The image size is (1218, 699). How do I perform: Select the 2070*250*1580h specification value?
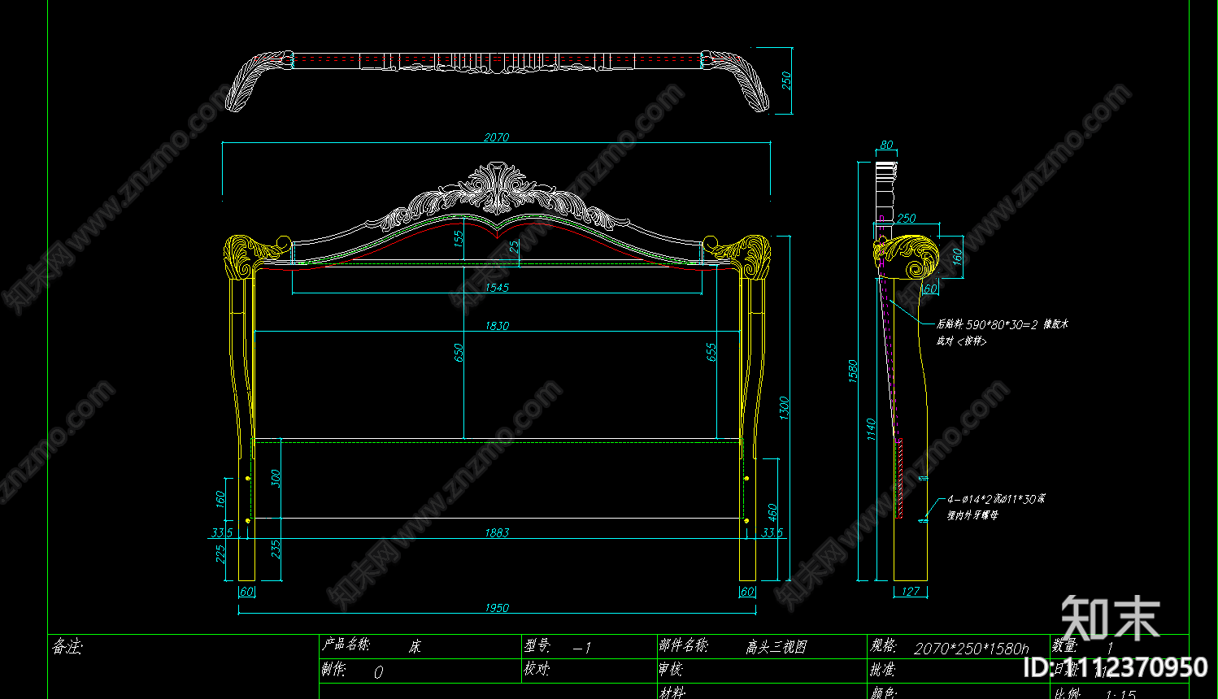click(971, 649)
